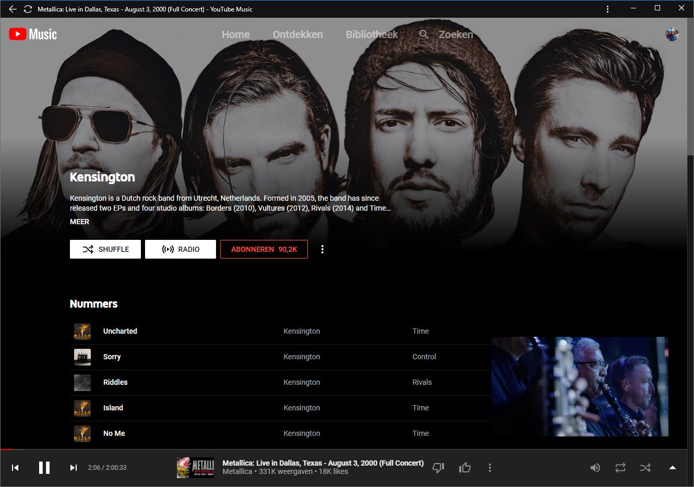694x487 pixels.
Task: Expand the player page with the up arrow
Action: click(673, 468)
